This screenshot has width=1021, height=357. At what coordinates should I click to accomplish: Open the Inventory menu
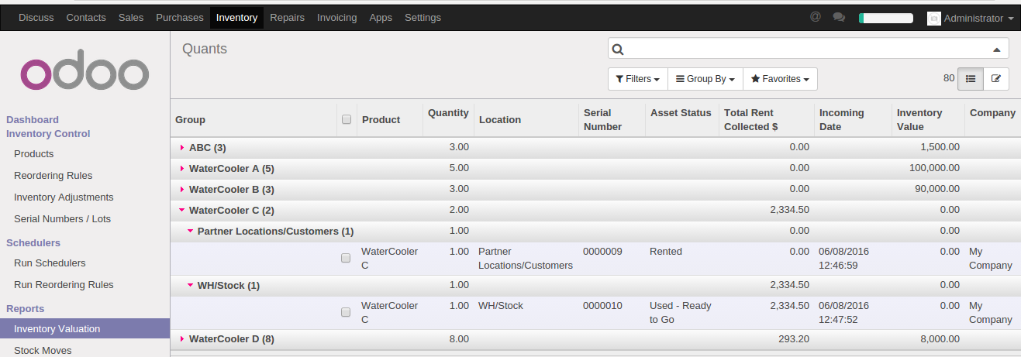(237, 17)
